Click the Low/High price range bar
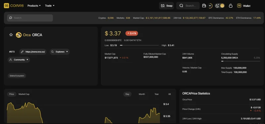Image resolution: width=265 pixels, height=124 pixels. coord(139,45)
